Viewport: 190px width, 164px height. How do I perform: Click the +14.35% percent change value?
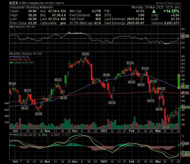[171, 11]
